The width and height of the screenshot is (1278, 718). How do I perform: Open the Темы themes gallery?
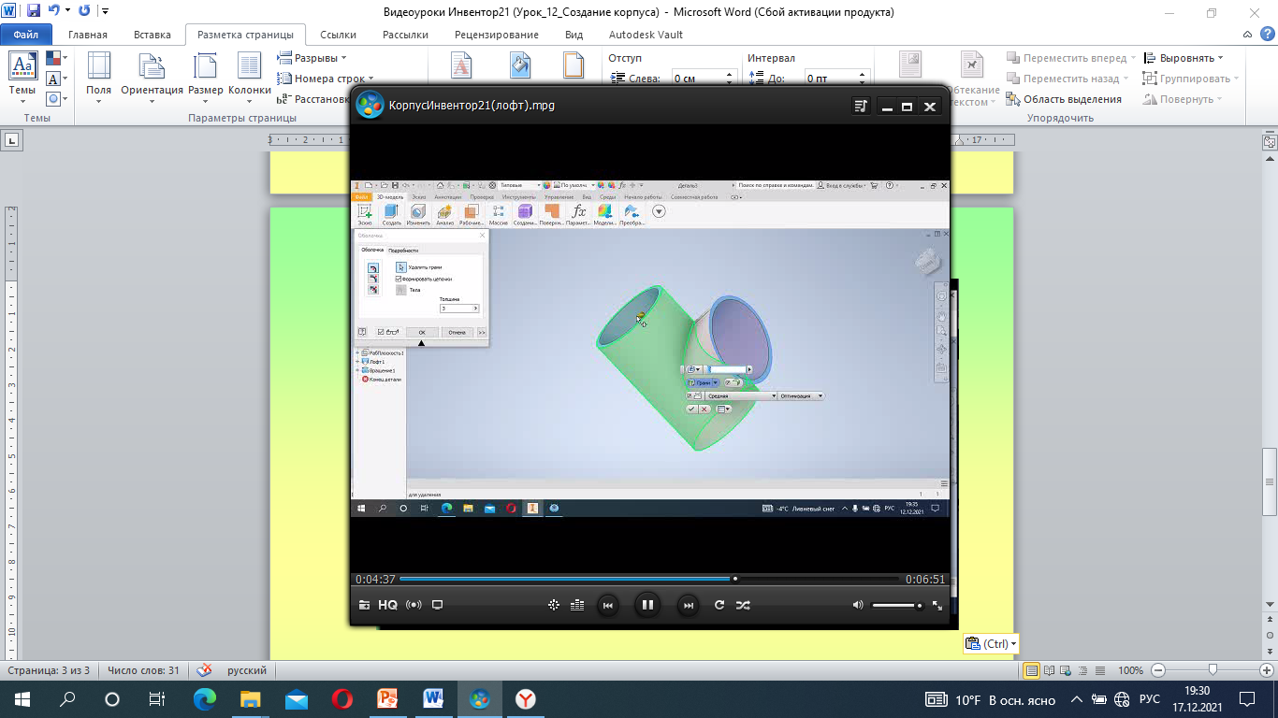coord(22,79)
